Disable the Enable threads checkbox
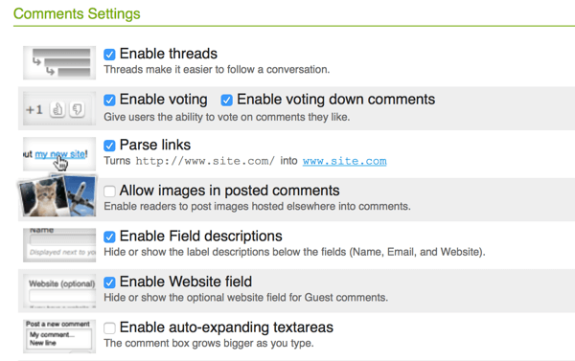 [109, 55]
